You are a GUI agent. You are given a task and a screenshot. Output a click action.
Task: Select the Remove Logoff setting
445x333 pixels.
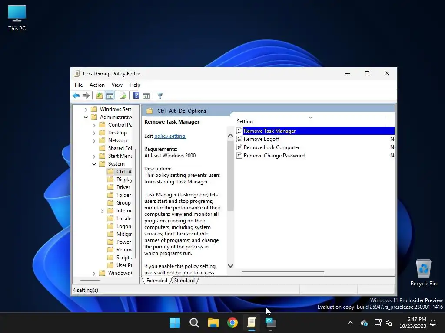pyautogui.click(x=315, y=139)
